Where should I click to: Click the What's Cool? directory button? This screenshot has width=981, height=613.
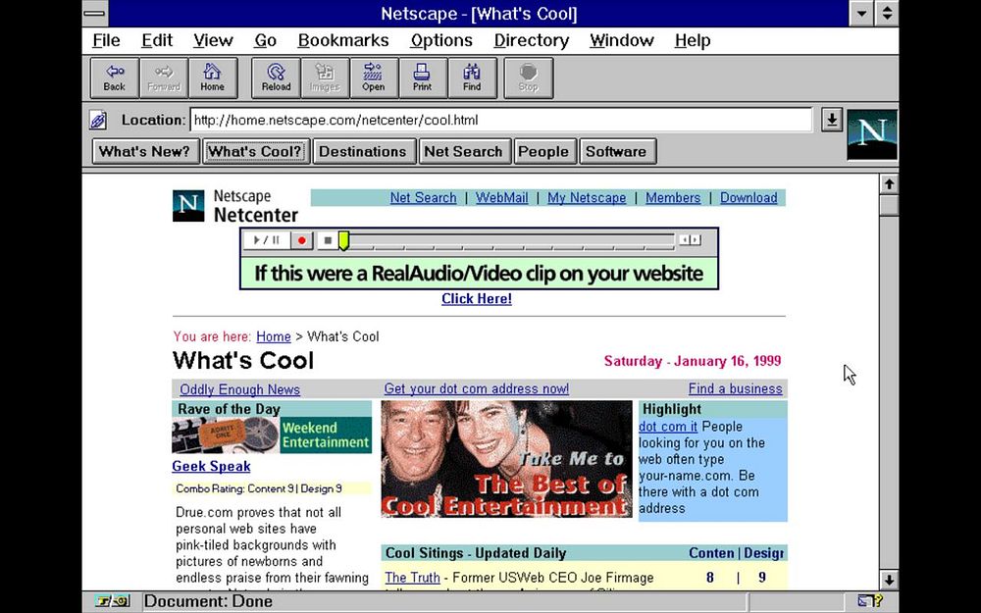tap(255, 151)
